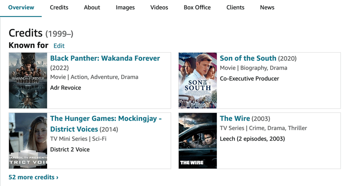
Task: Follow the Son of the South link
Action: 248,58
